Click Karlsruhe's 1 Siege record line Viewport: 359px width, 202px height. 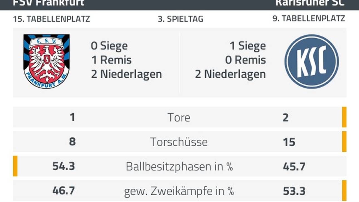[247, 46]
